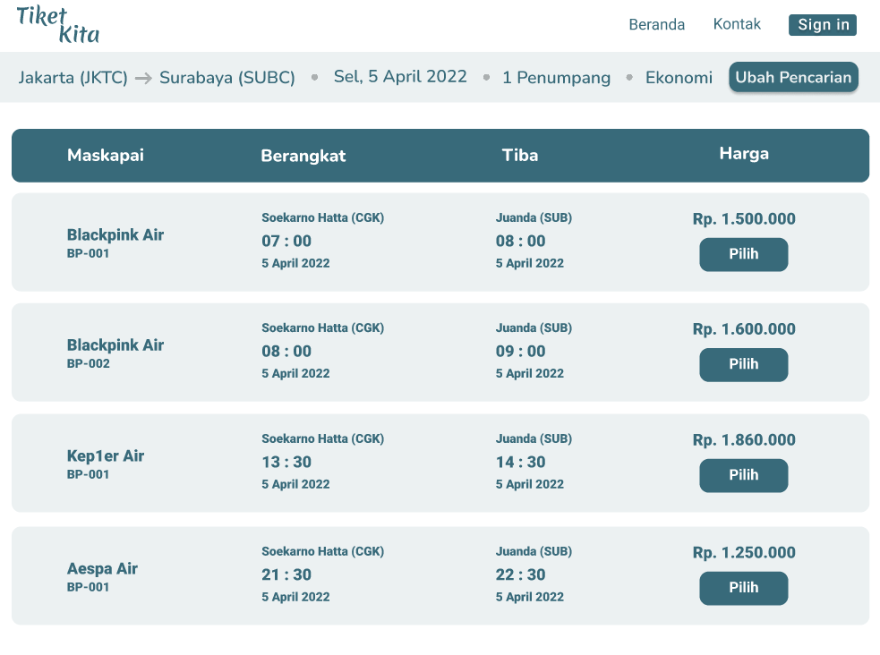The image size is (880, 655).
Task: Click Juanda (SUB) in the Kep1er Air row
Action: (x=534, y=438)
